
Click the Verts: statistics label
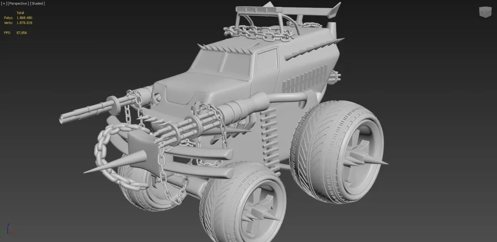[9, 23]
